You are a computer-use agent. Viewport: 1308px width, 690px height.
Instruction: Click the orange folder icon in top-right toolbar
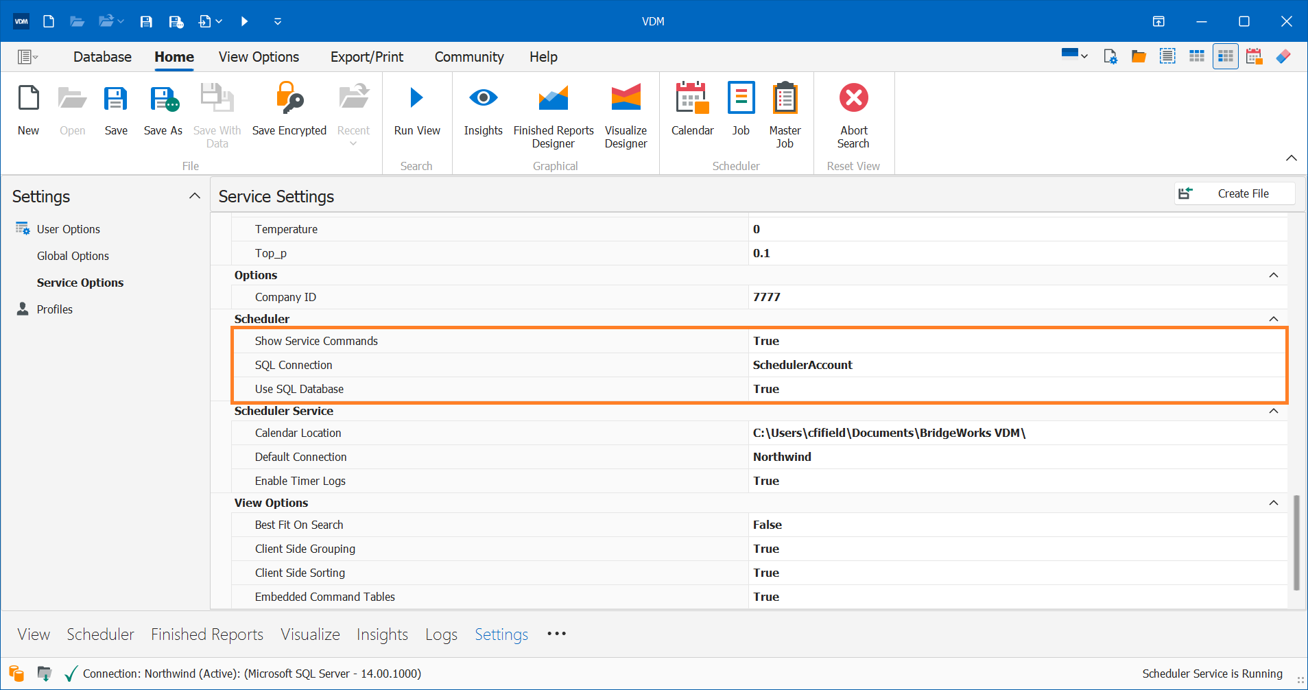(x=1139, y=56)
